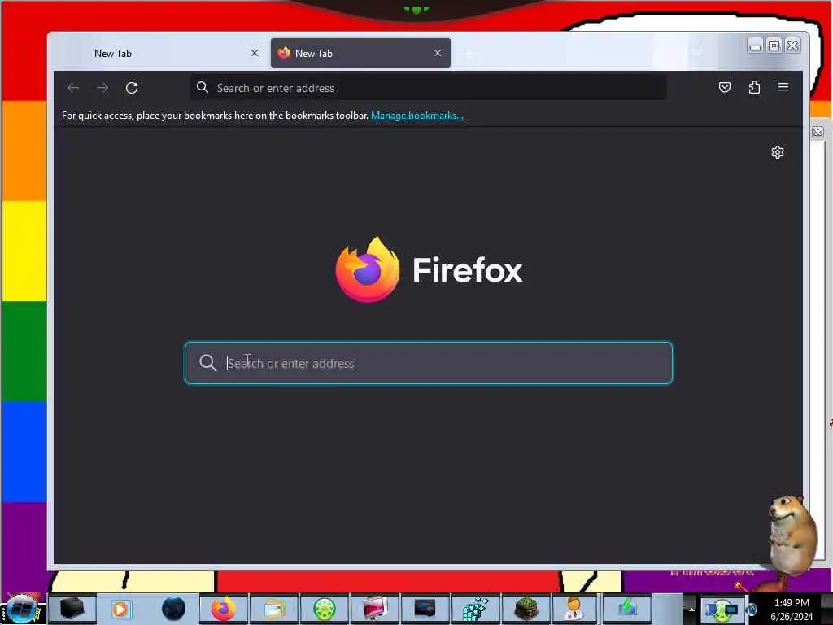The image size is (833, 625).
Task: Open the clock showing 1:49 PM
Action: click(792, 609)
